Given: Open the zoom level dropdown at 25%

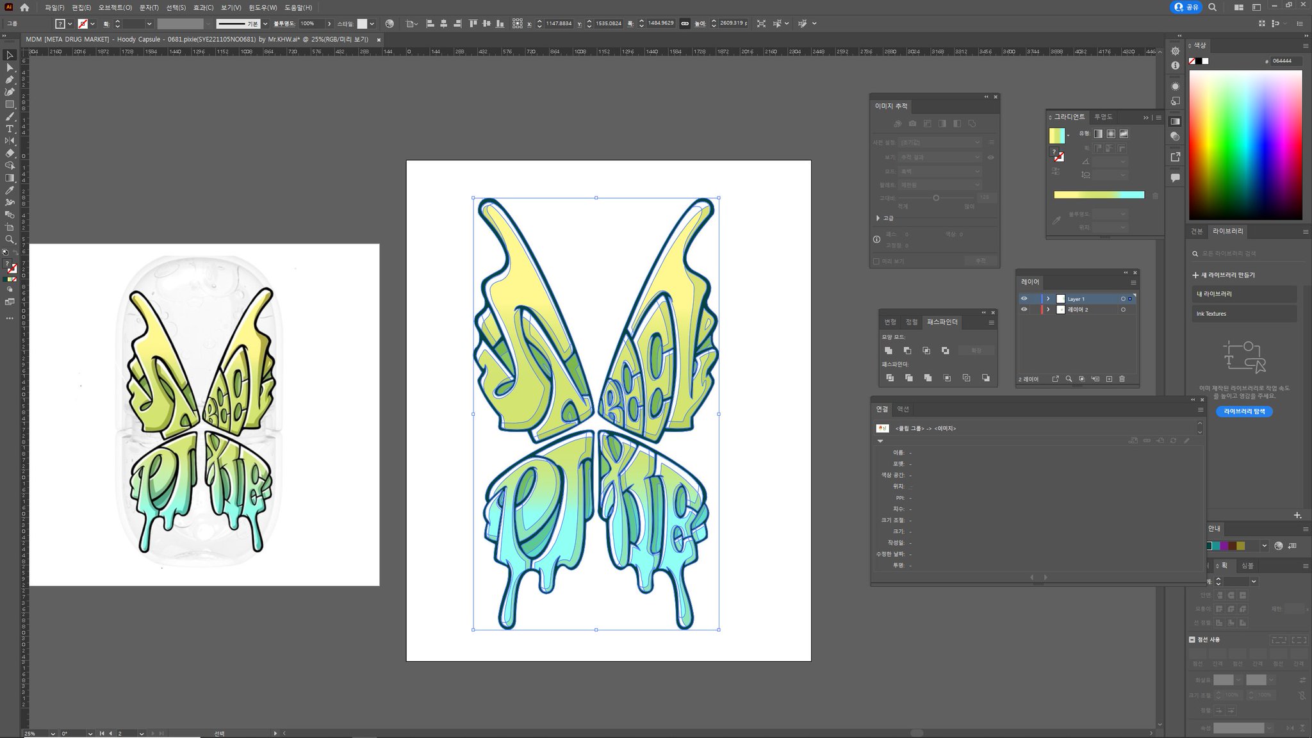Looking at the screenshot, I should click(52, 734).
